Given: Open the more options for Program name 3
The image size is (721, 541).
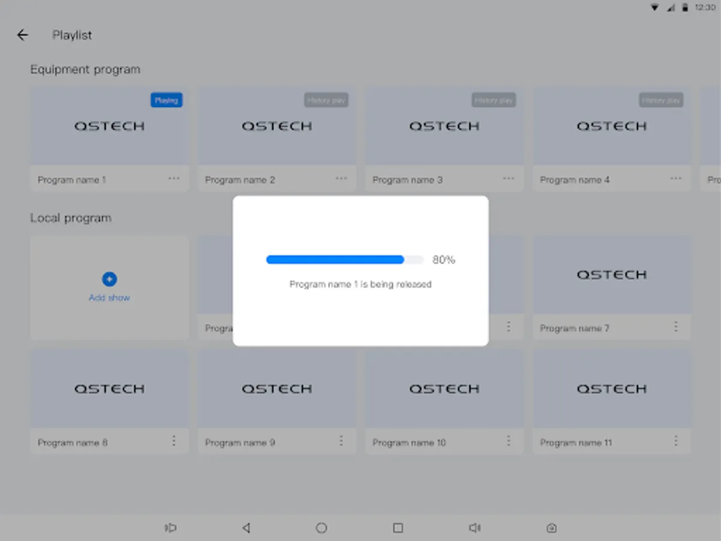Looking at the screenshot, I should tap(508, 179).
